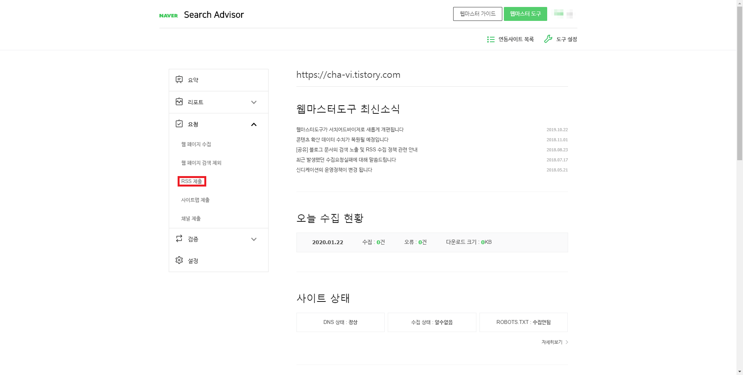The image size is (743, 375).
Task: Click the scrollbar down arrow
Action: pyautogui.click(x=740, y=372)
